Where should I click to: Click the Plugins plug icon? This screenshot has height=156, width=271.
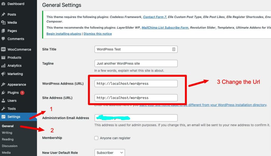[x=3, y=93]
